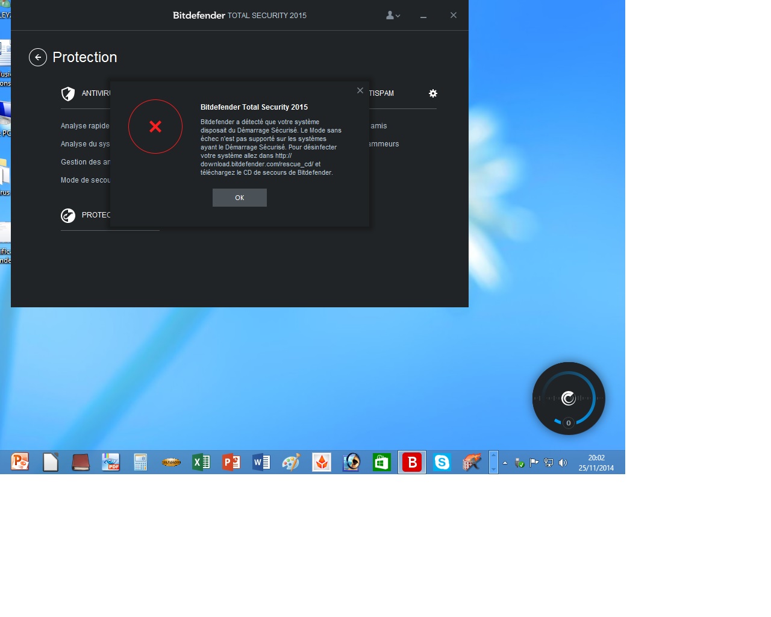
Task: Open the firewall brick icon in taskbar
Action: click(472, 462)
